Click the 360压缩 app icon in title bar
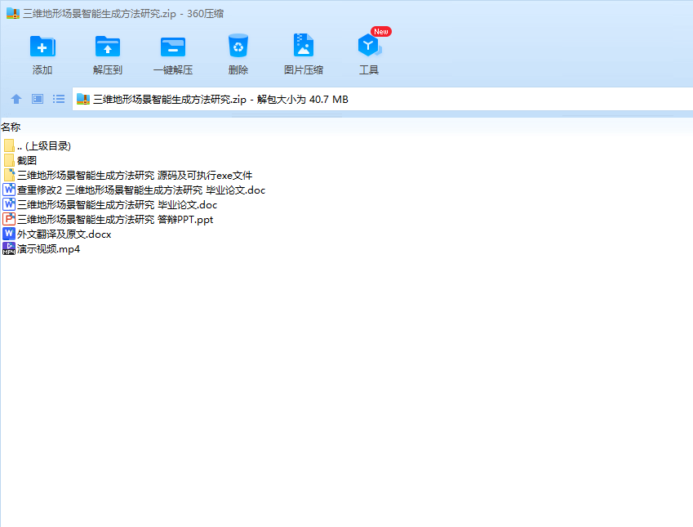 [13, 13]
